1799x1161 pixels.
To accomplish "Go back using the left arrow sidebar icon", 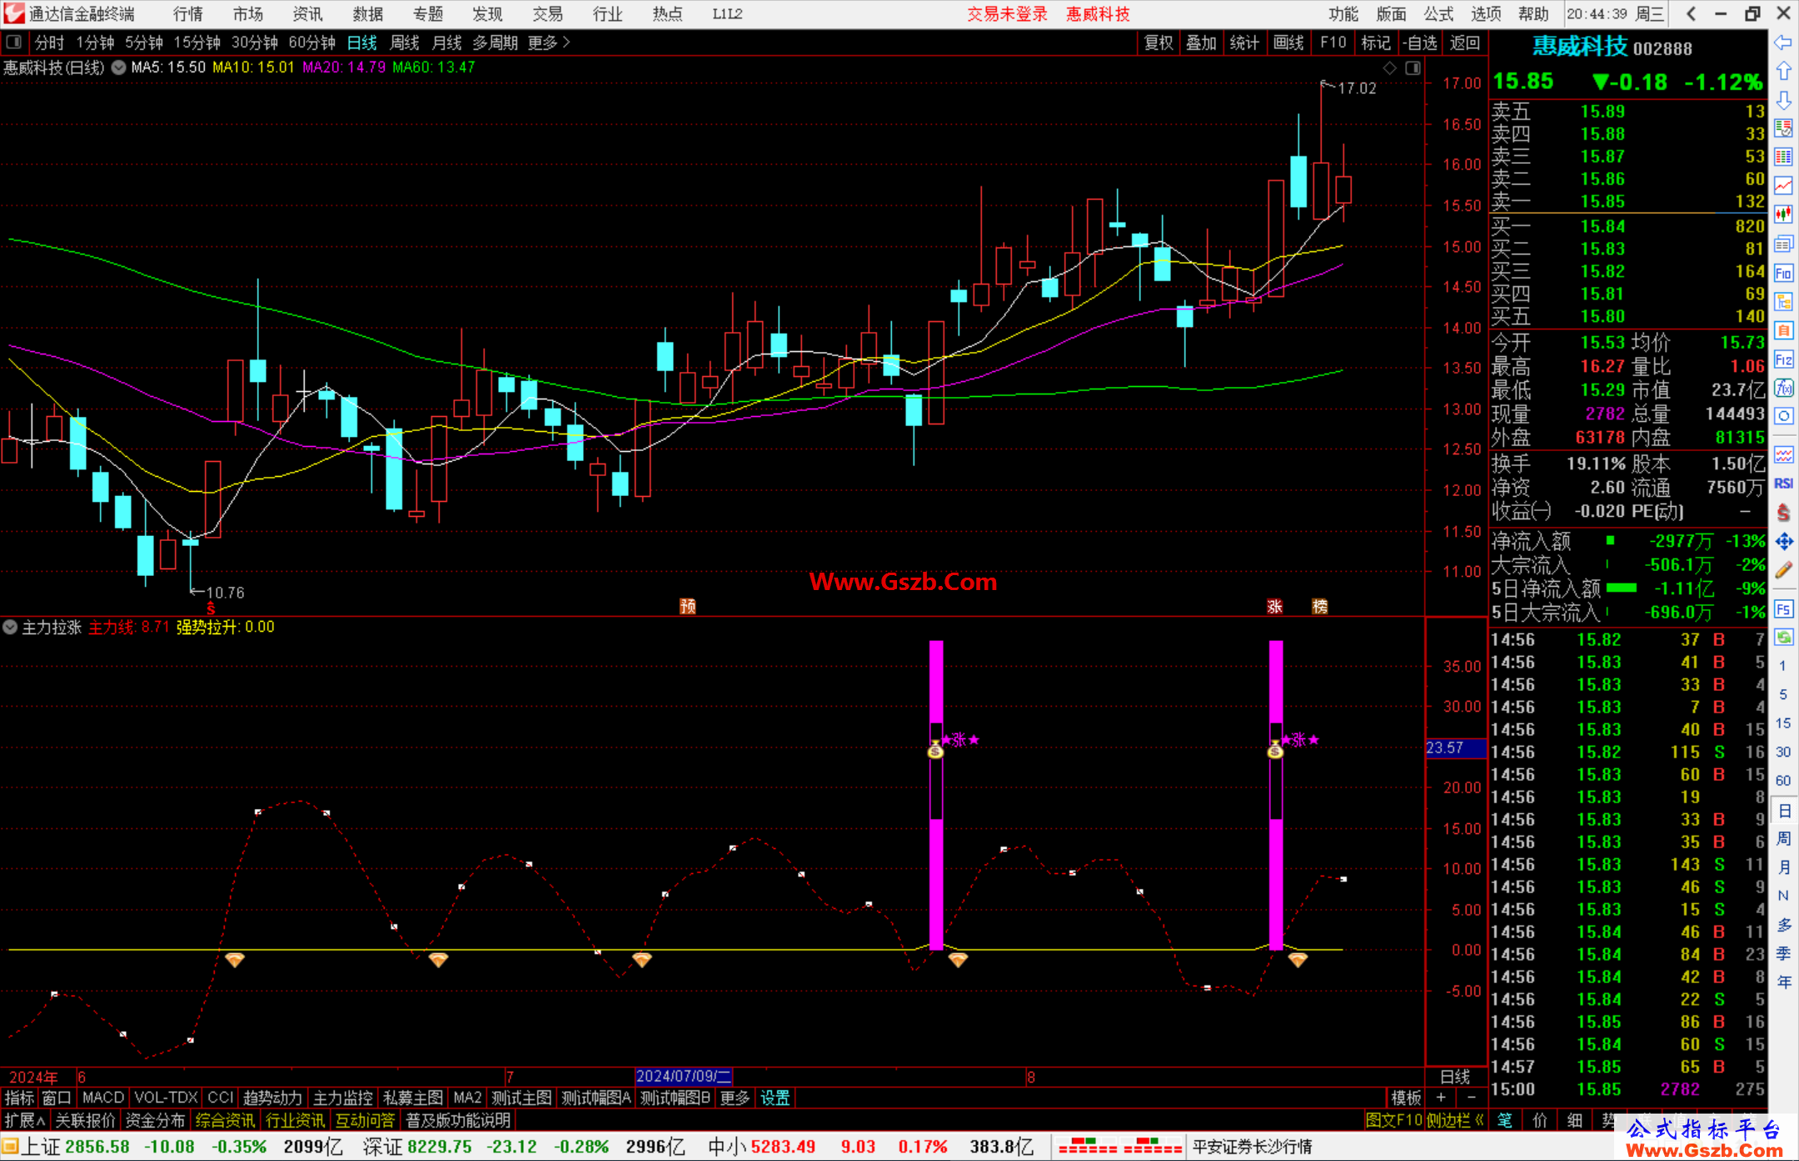I will click(x=1783, y=42).
